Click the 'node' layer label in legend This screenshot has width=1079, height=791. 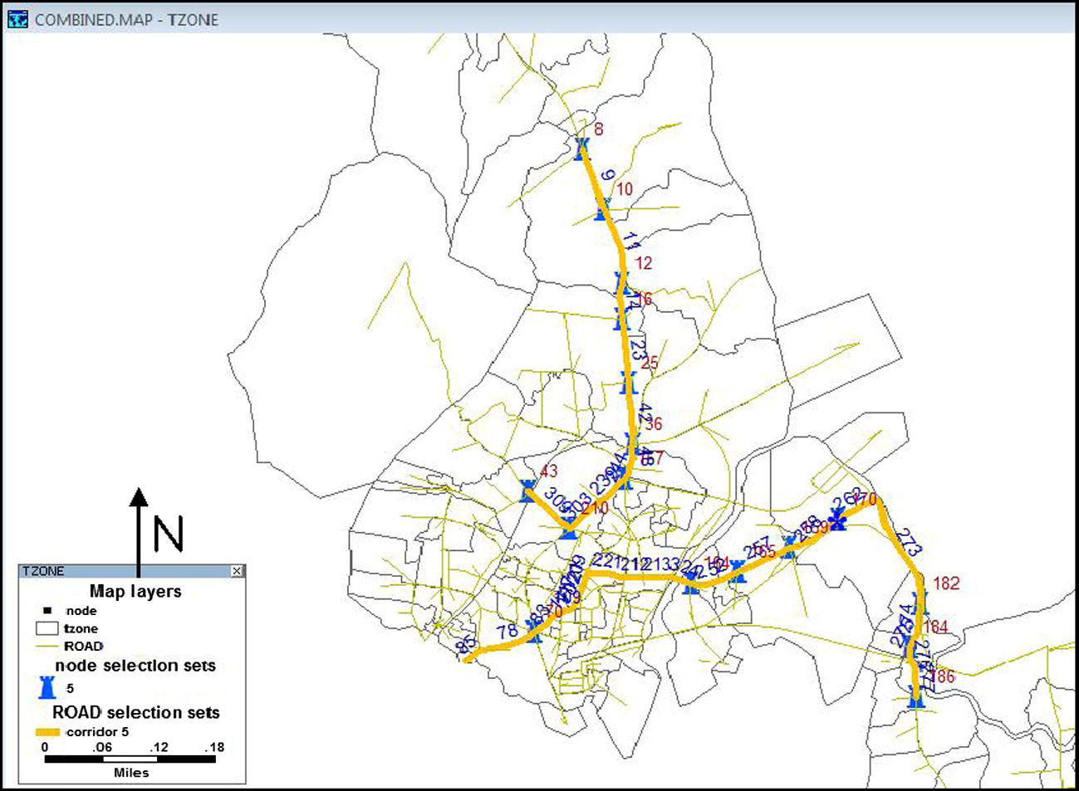click(81, 611)
